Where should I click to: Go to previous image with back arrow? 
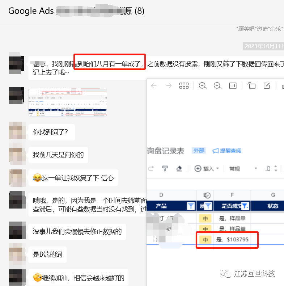(154, 86)
